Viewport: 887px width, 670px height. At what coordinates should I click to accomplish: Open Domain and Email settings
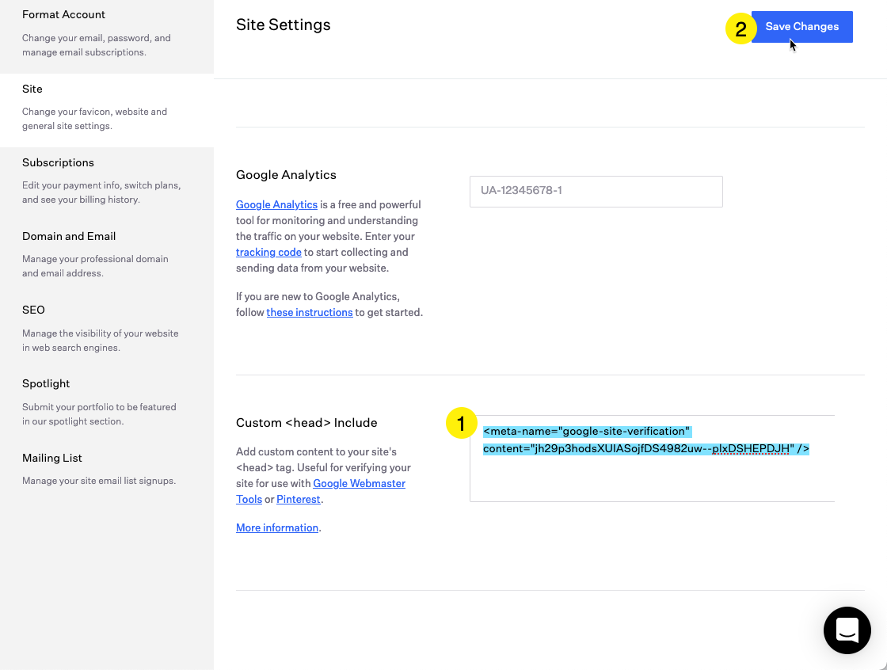click(x=69, y=236)
